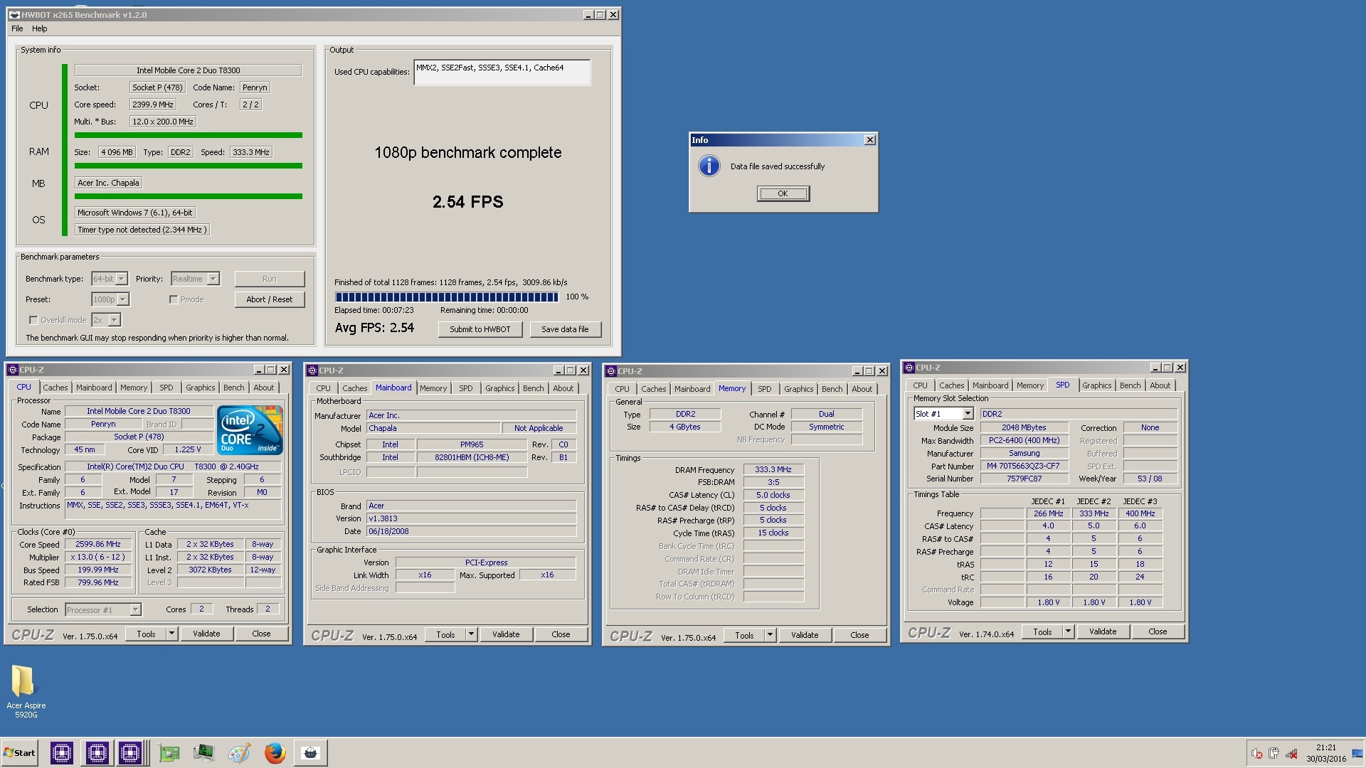This screenshot has height=768, width=1366.
Task: Click the Save data file button
Action: [x=565, y=329]
